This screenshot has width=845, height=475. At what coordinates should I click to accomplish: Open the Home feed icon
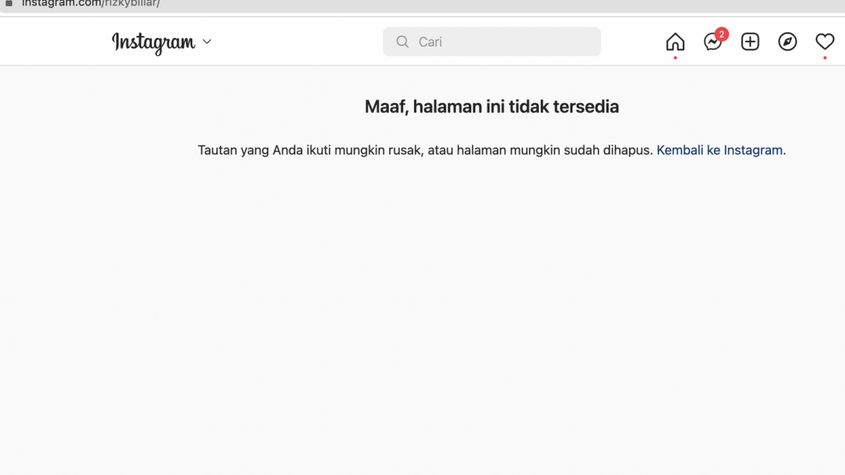675,41
